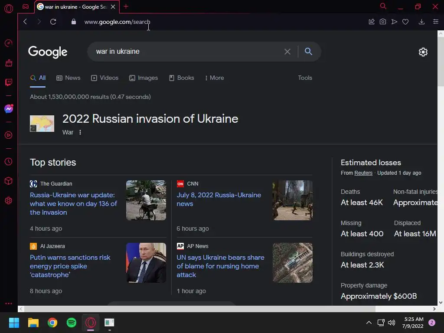
Task: Click the Google search magnifier button
Action: pyautogui.click(x=308, y=51)
